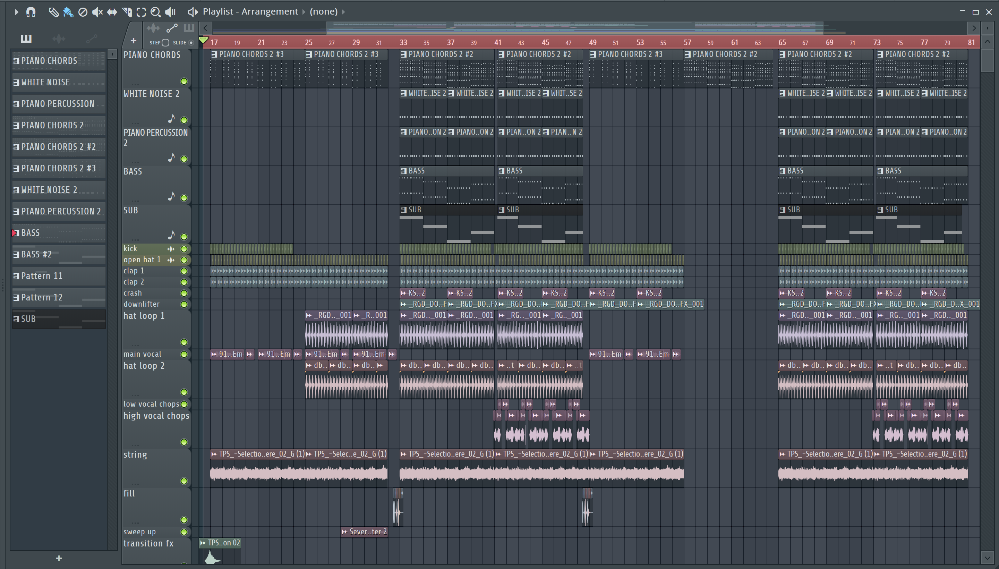
Task: Select BASS #2 pattern in picker
Action: tap(59, 254)
